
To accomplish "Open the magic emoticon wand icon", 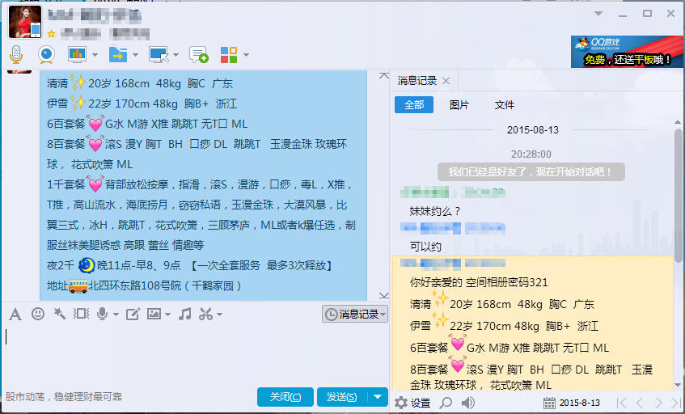I will point(59,314).
